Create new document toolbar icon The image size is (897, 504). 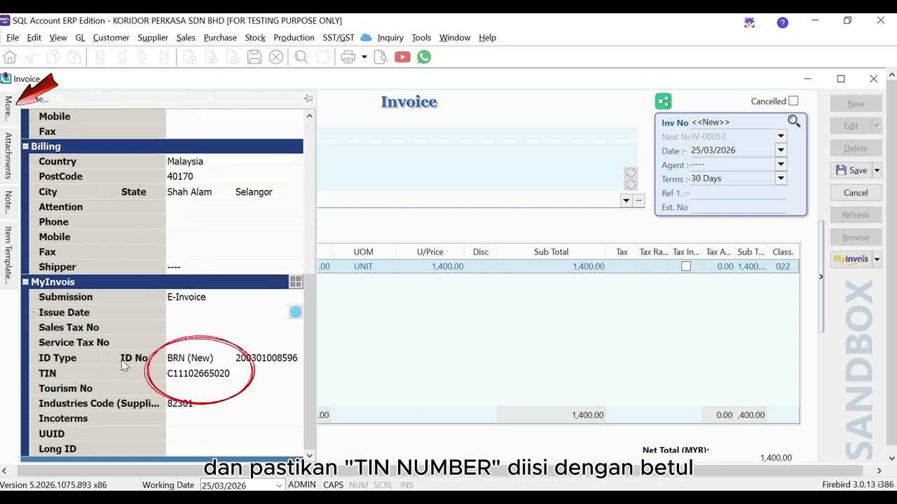189,57
